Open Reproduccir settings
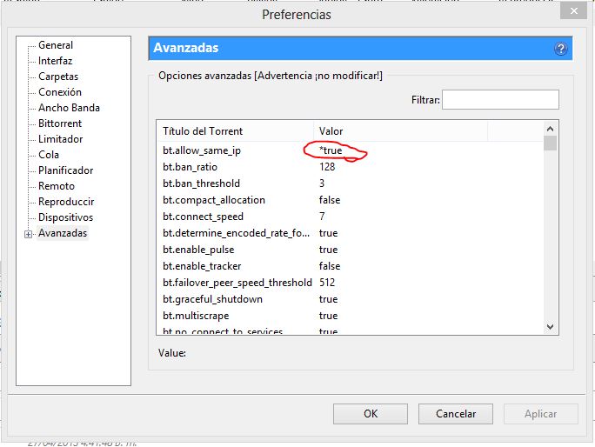Screen dimensions: 595x447 click(66, 202)
